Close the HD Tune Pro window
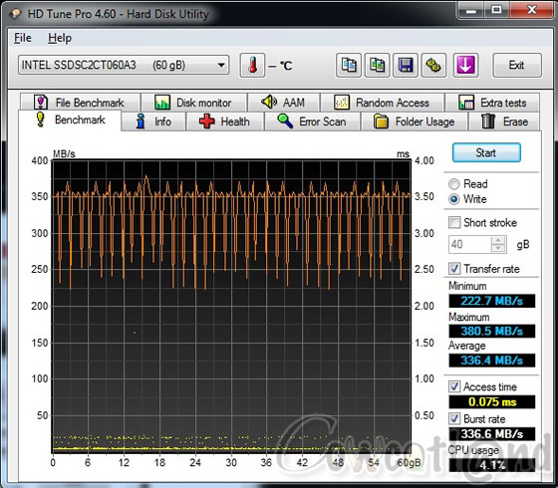The height and width of the screenshot is (488, 558). (532, 10)
